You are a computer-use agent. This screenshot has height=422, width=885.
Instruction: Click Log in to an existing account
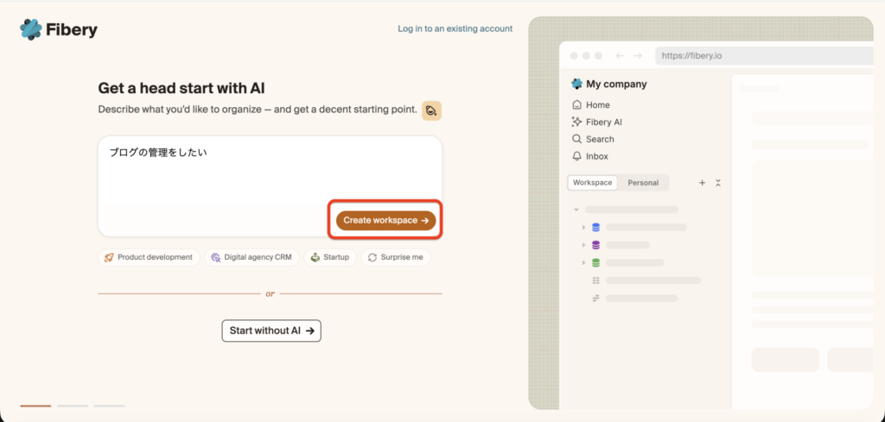(455, 28)
